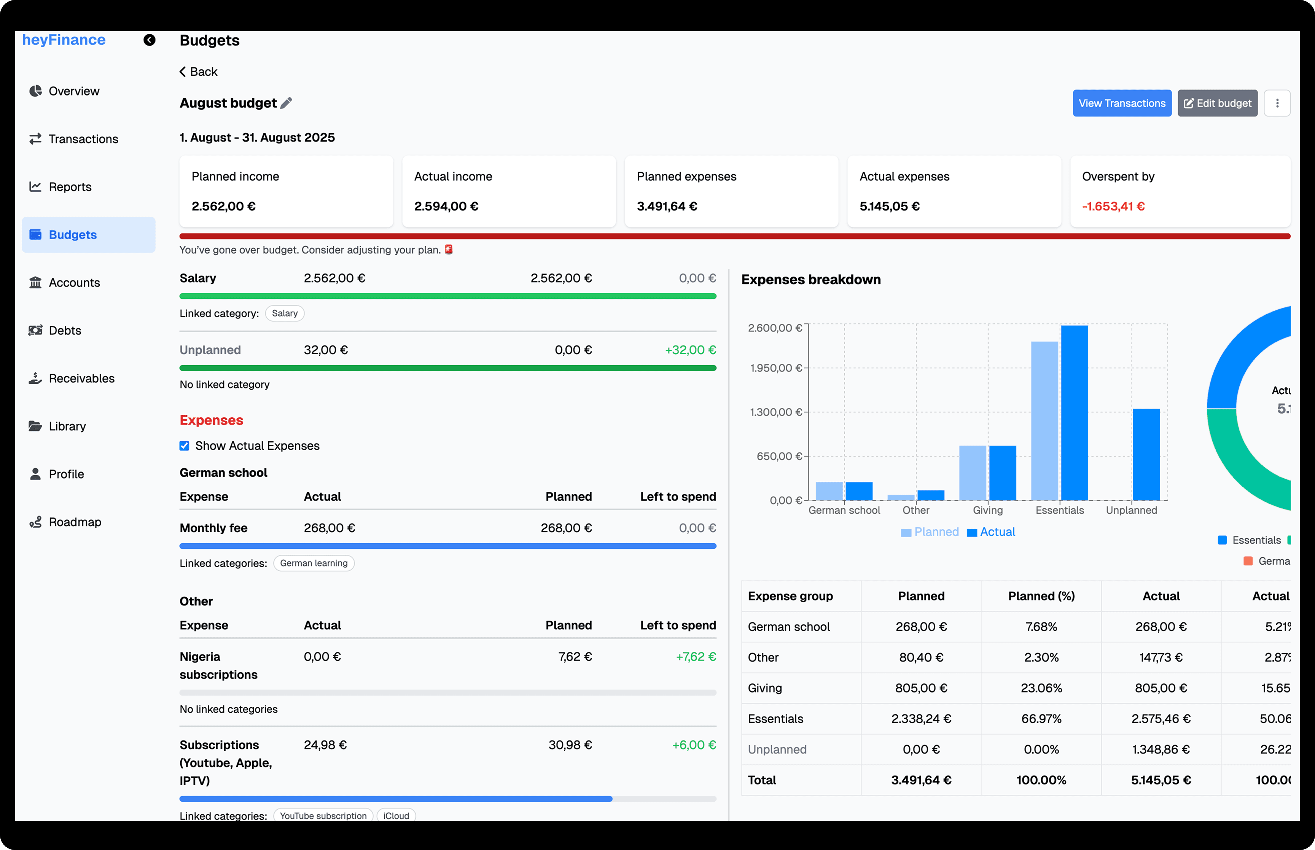The width and height of the screenshot is (1315, 850).
Task: Select the Transactions icon in the sidebar
Action: [x=35, y=138]
